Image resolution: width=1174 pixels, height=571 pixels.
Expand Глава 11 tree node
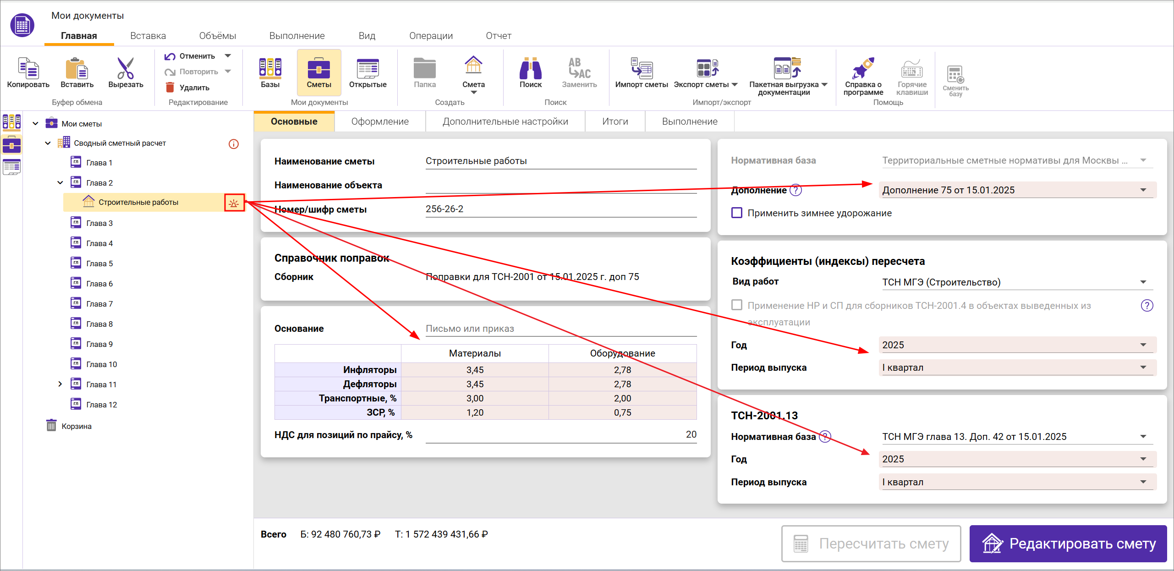point(60,384)
